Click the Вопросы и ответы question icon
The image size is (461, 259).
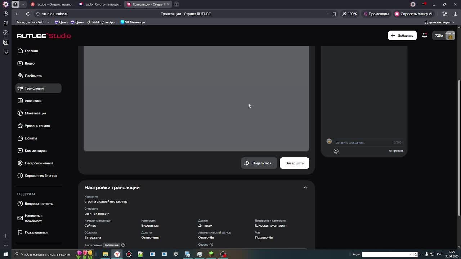(20, 204)
